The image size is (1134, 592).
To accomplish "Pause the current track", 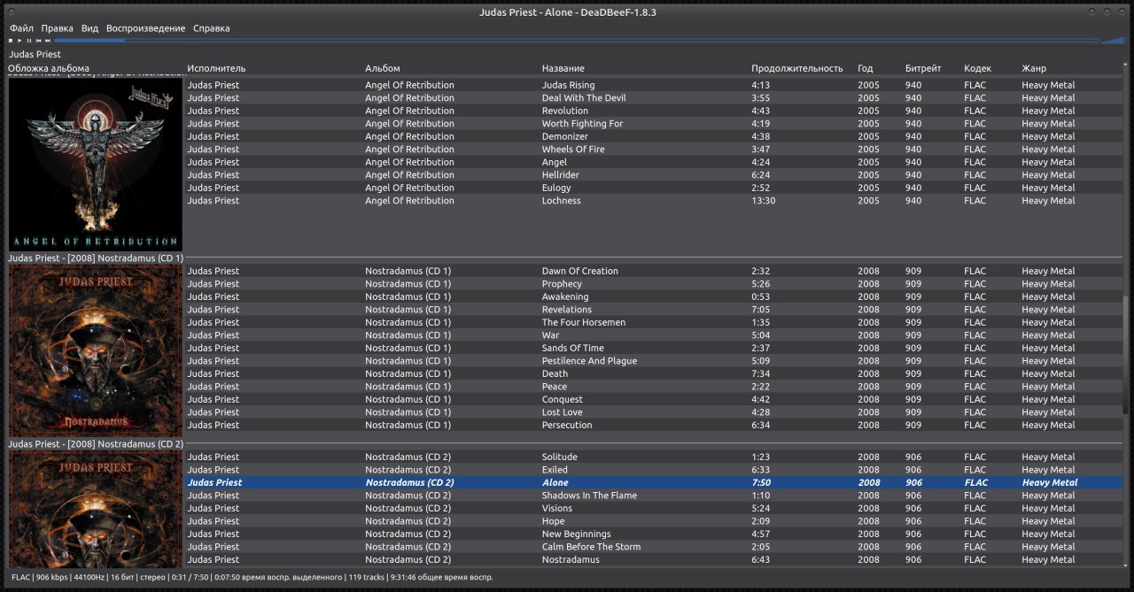I will (29, 41).
